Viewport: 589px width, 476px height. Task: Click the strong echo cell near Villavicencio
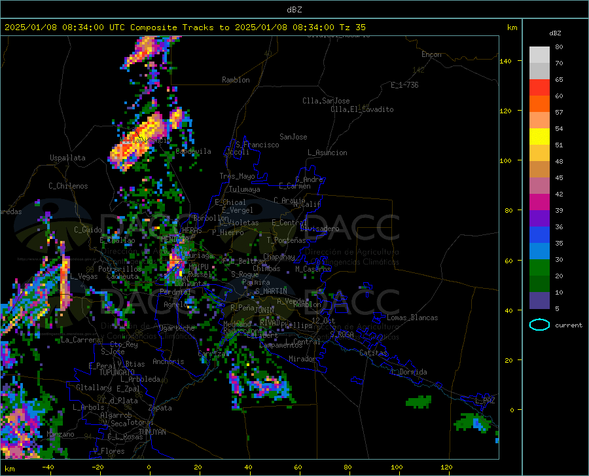click(139, 143)
